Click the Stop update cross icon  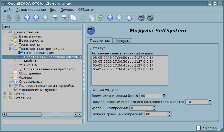coord(119,18)
